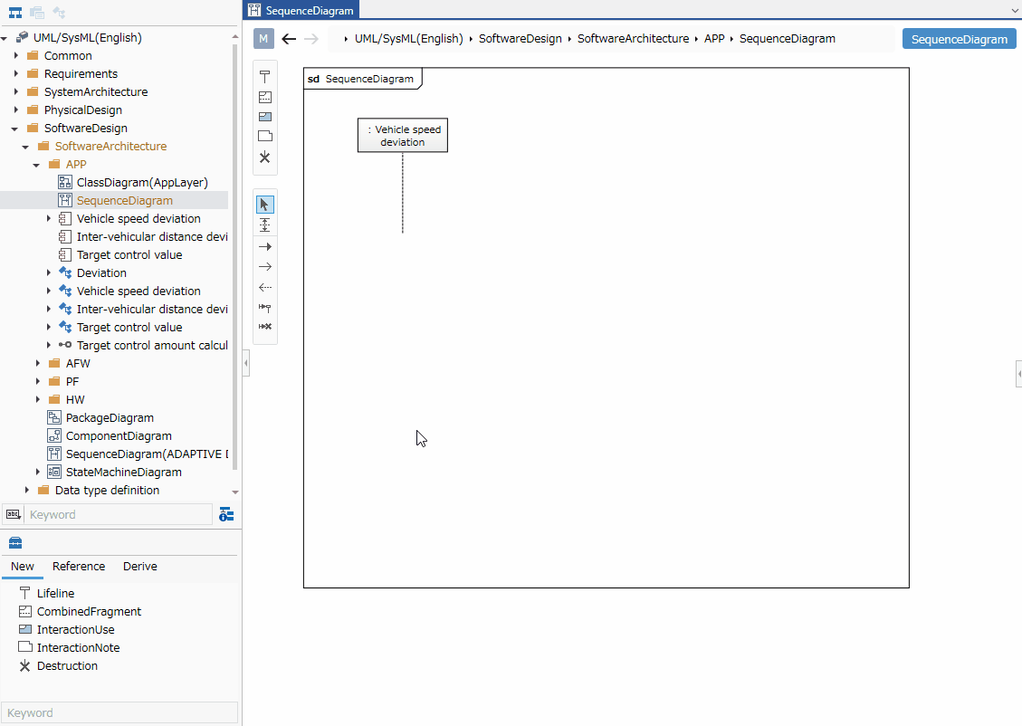Expand the Requirements folder

coord(16,74)
